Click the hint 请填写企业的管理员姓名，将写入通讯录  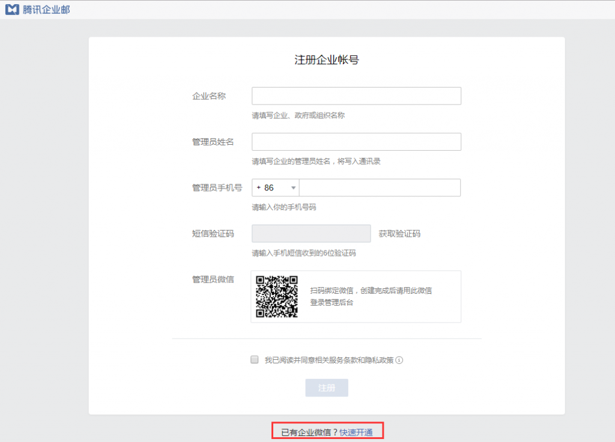pyautogui.click(x=316, y=161)
